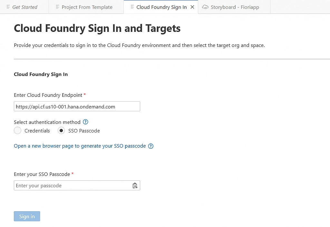The image size is (330, 227).
Task: Click help icon next to SSO passcode link
Action: pyautogui.click(x=150, y=146)
